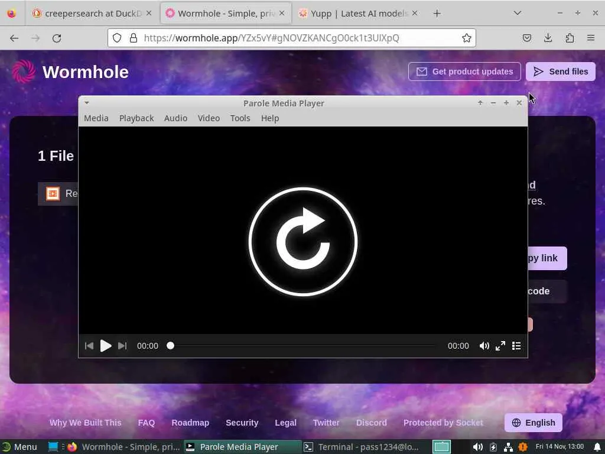This screenshot has height=454, width=605.
Task: Open Why We Built This link
Action: (x=85, y=423)
